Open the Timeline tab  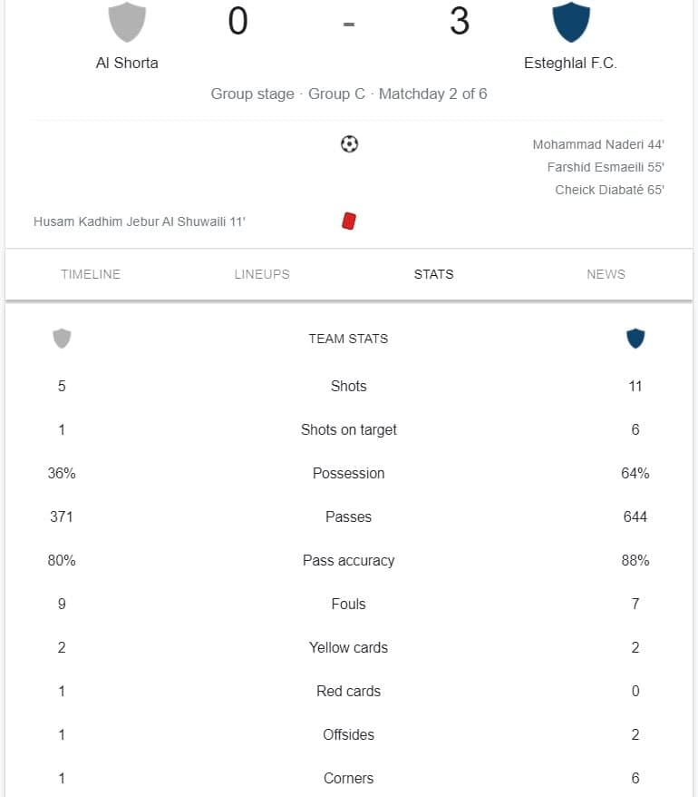(91, 274)
